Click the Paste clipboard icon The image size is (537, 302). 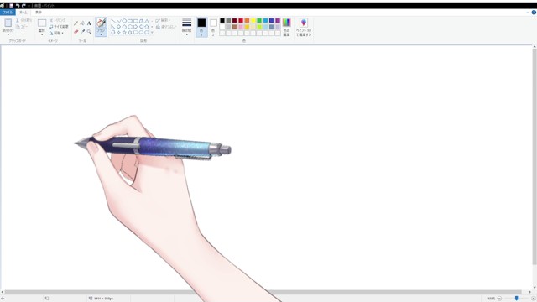pyautogui.click(x=8, y=23)
